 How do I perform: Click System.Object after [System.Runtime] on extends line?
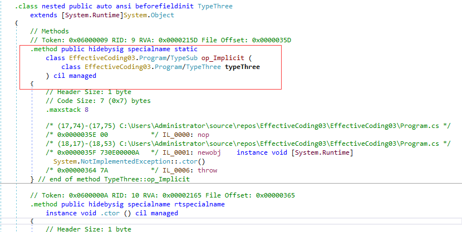(149, 15)
